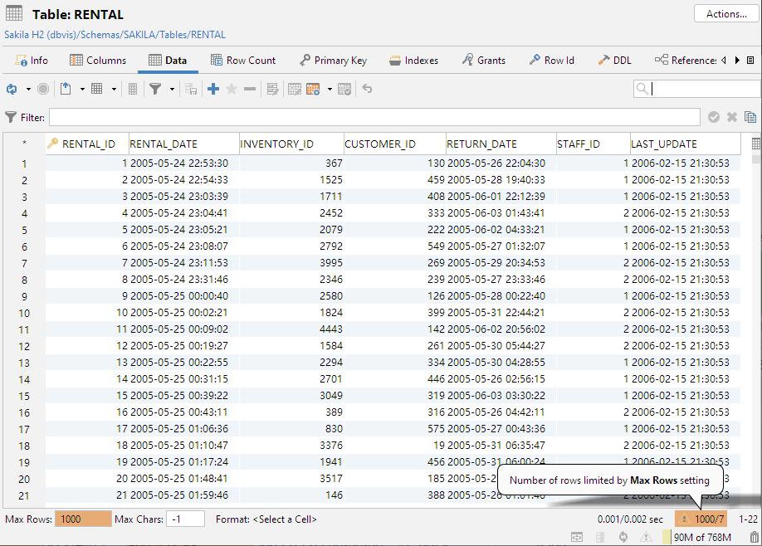Click the garbage collection trash icon
The height and width of the screenshot is (546, 762).
[753, 538]
